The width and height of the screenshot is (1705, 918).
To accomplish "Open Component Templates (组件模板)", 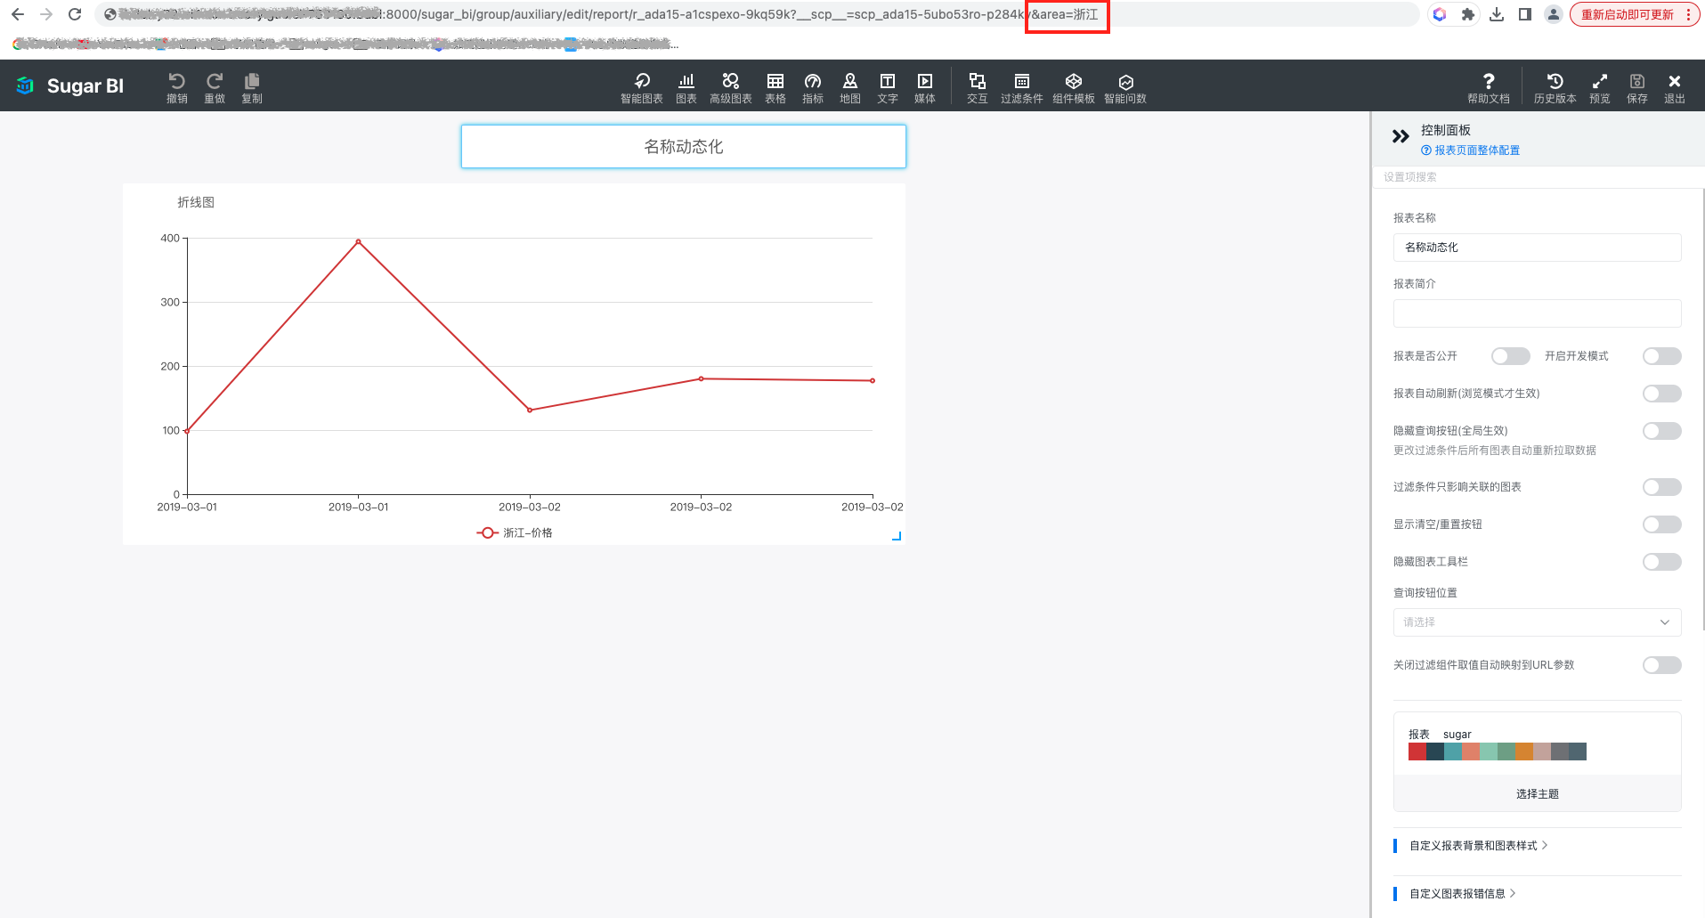I will (x=1073, y=87).
